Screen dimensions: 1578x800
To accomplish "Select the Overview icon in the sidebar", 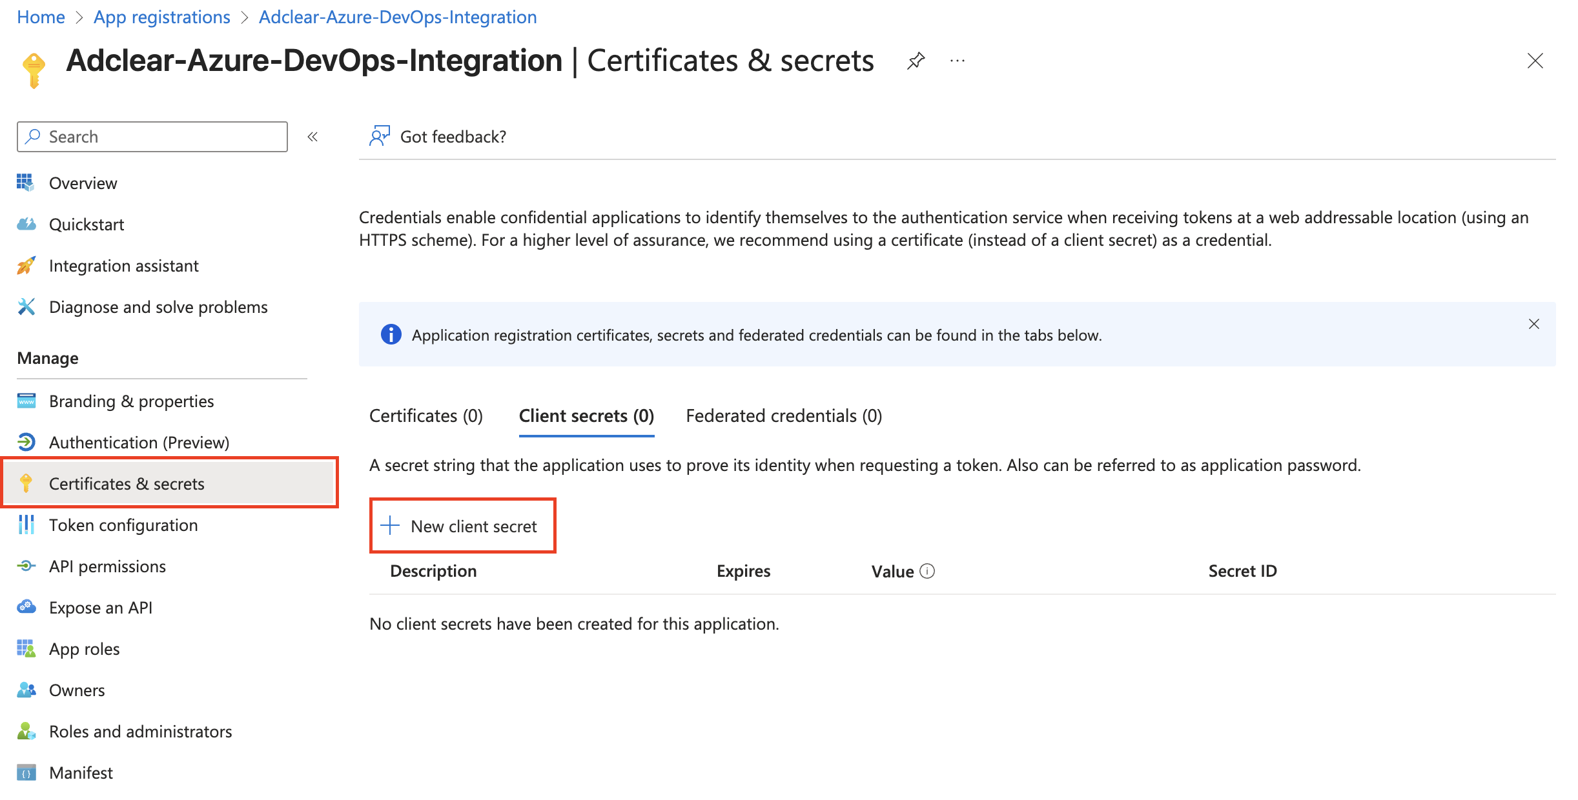I will 26,183.
